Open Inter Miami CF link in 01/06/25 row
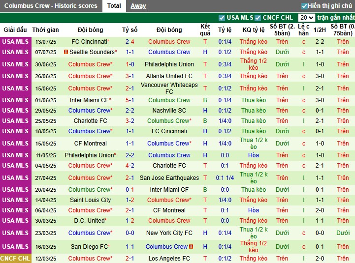Screen dimensions: 355x263 90,100
